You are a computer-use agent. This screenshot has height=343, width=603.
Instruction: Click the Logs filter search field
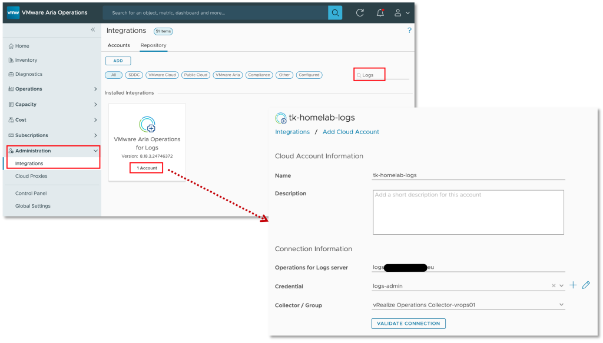click(x=382, y=75)
